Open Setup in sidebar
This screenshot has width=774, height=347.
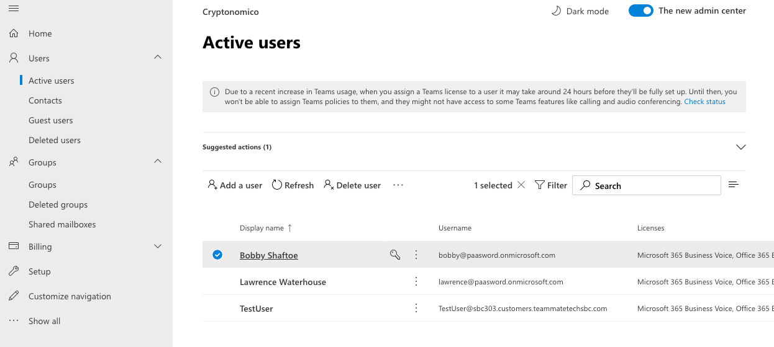(40, 271)
